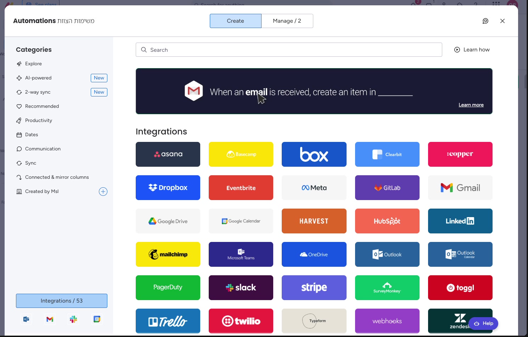Choose the Google Calendar integration card
Image resolution: width=528 pixels, height=337 pixels.
coord(241,221)
